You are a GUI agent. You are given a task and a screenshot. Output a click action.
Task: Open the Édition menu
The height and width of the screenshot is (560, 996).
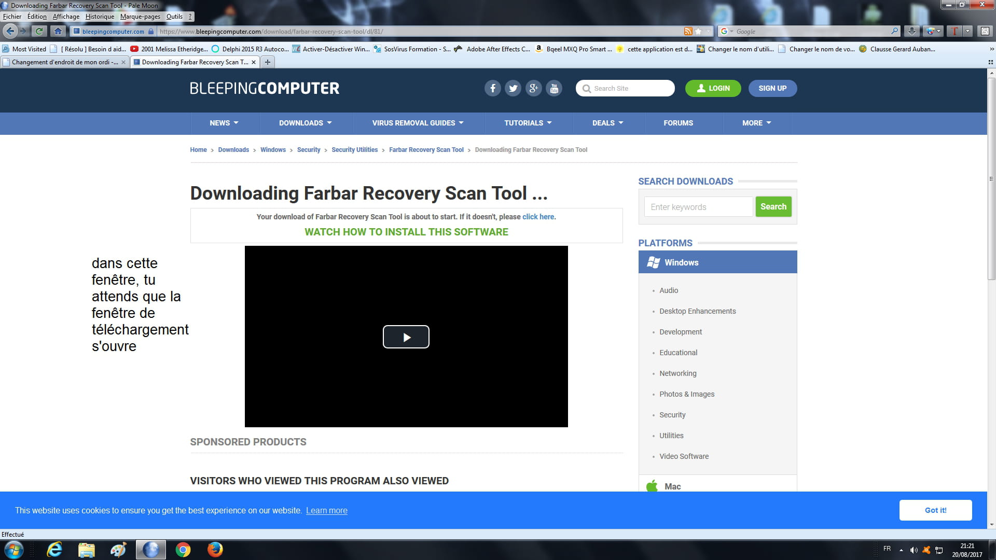tap(37, 17)
